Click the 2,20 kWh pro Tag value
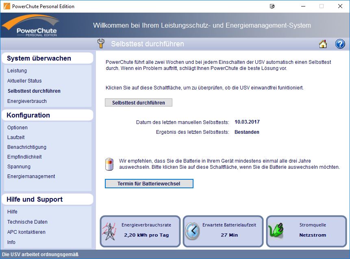The width and height of the screenshot is (350, 259). tap(146, 235)
